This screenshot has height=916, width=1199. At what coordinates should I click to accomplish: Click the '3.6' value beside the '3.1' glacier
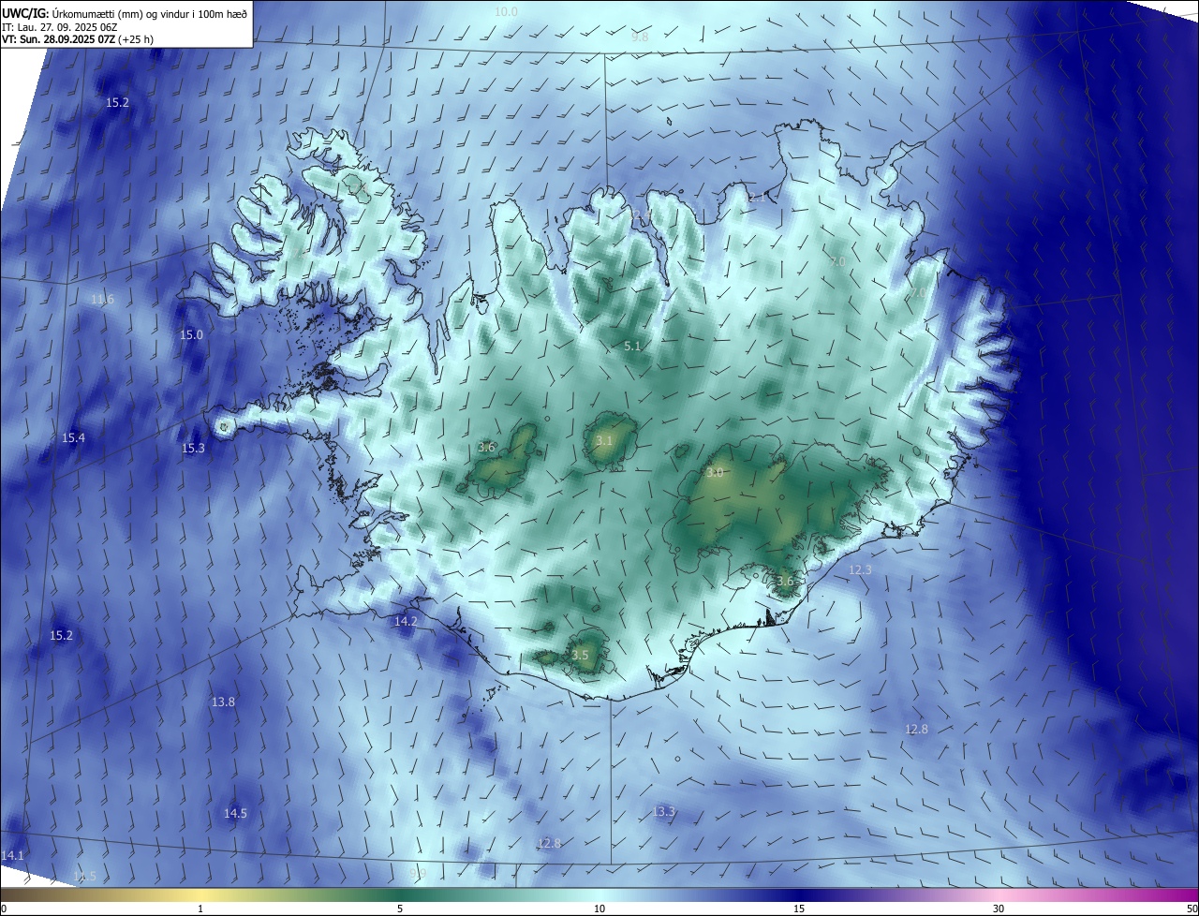tap(486, 448)
